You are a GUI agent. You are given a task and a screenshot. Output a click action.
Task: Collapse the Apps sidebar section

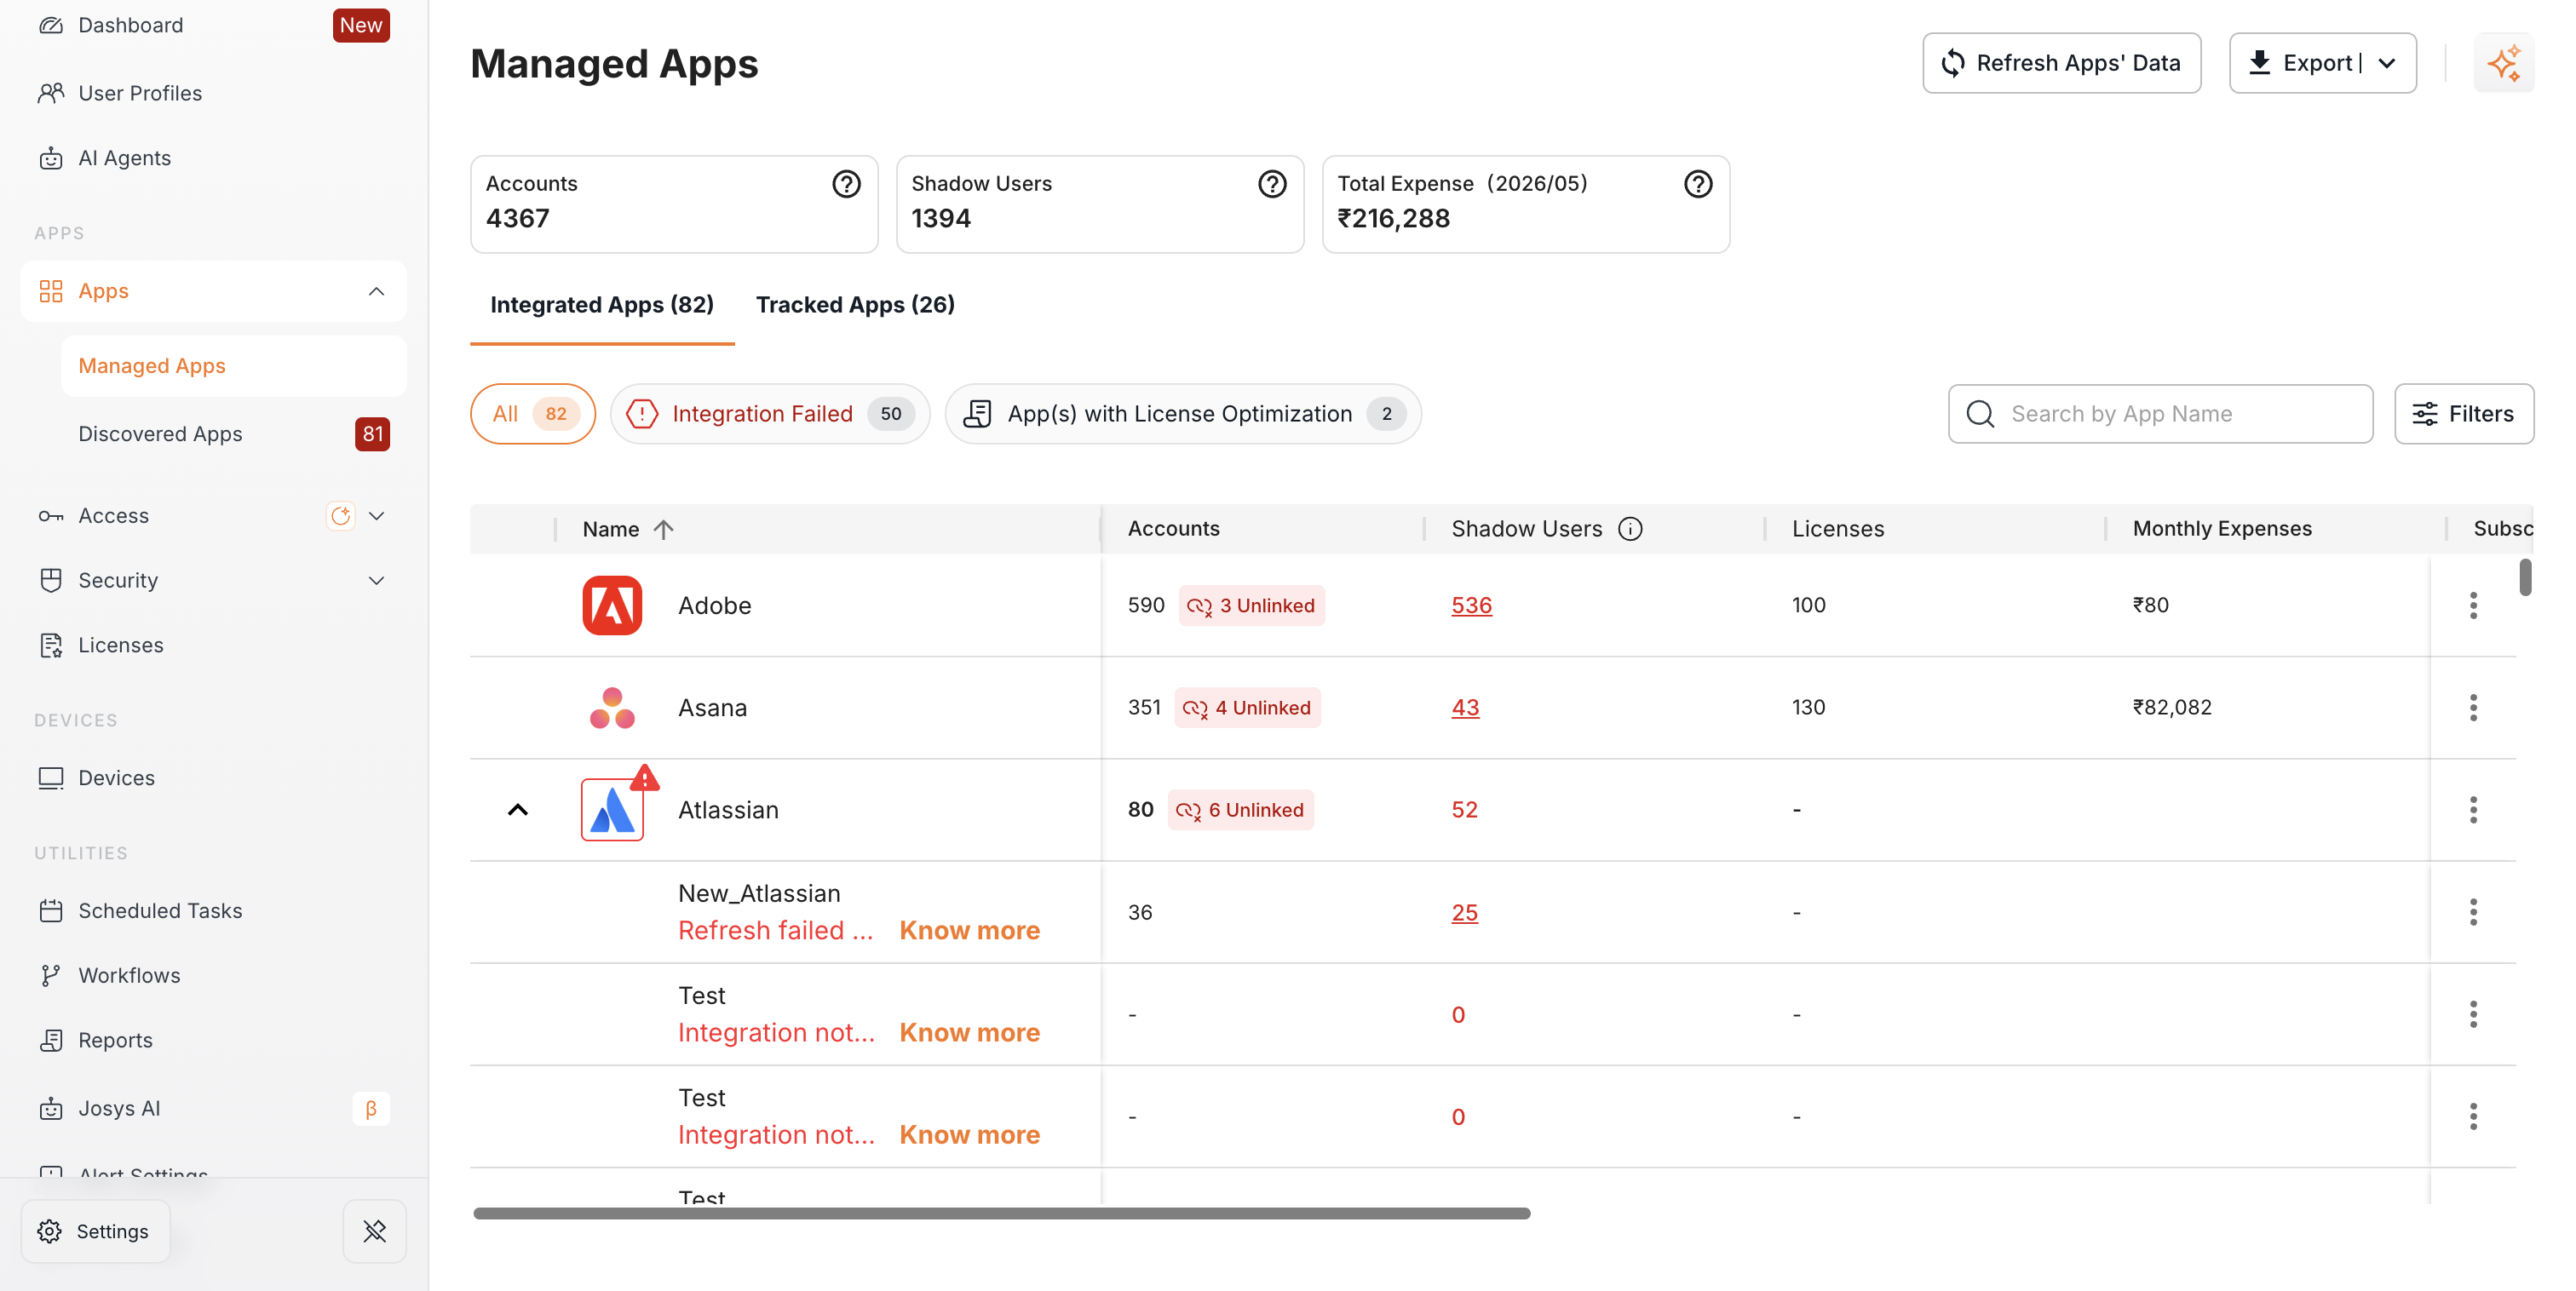pyautogui.click(x=377, y=292)
